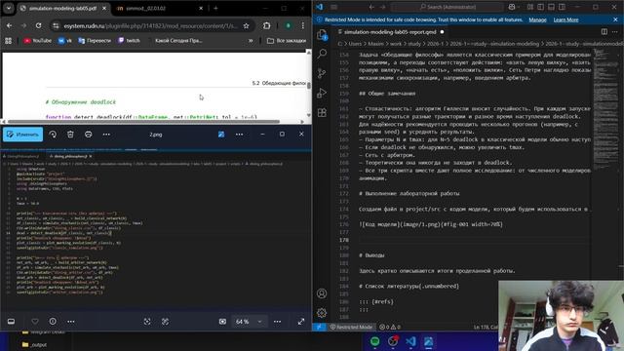Viewport: 624px width, 351px height.
Task: Place cursor on empty line 178
Action: [x=474, y=240]
